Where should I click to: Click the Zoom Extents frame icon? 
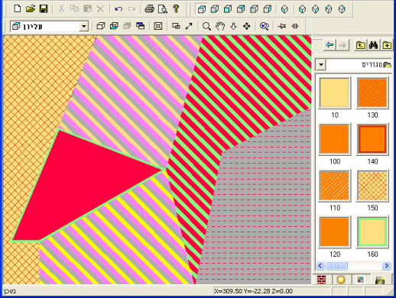[158, 26]
